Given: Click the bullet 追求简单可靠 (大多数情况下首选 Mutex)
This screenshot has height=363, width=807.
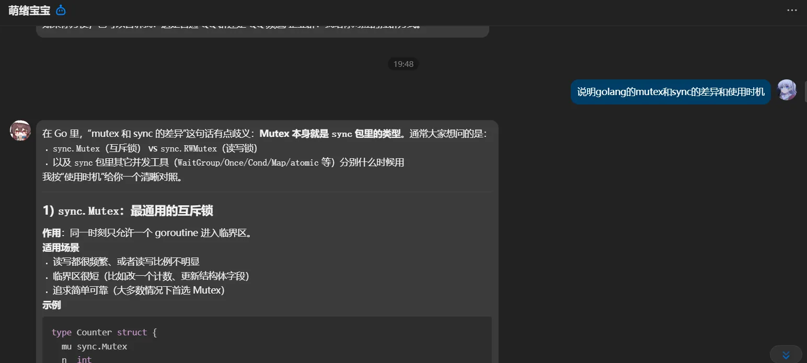Looking at the screenshot, I should pos(135,290).
